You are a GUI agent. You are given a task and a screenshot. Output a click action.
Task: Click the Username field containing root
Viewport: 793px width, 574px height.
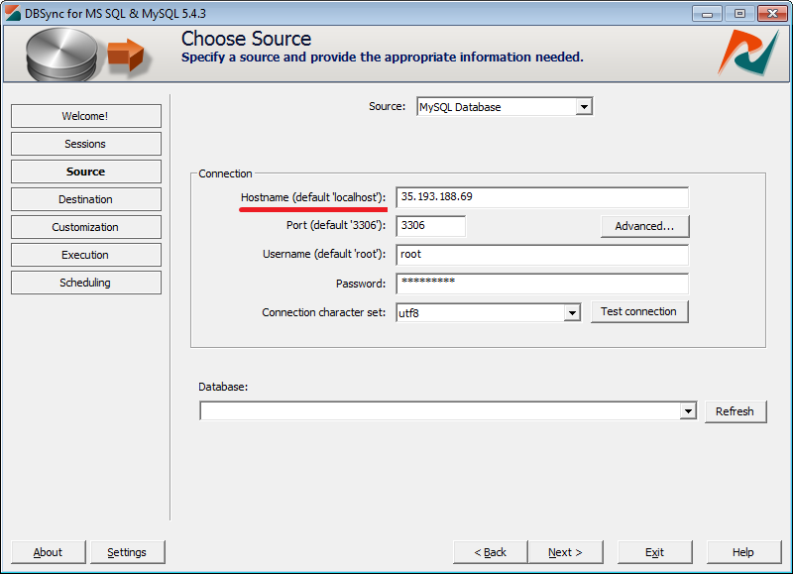(x=542, y=255)
